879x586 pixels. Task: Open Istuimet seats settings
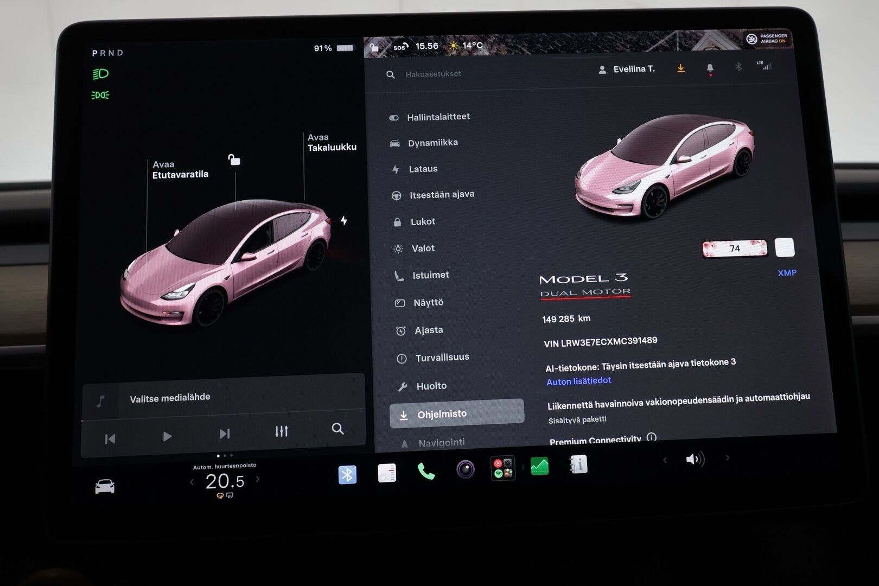(x=422, y=276)
